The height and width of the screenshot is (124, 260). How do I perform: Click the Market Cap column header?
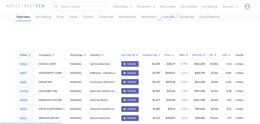(x=150, y=55)
